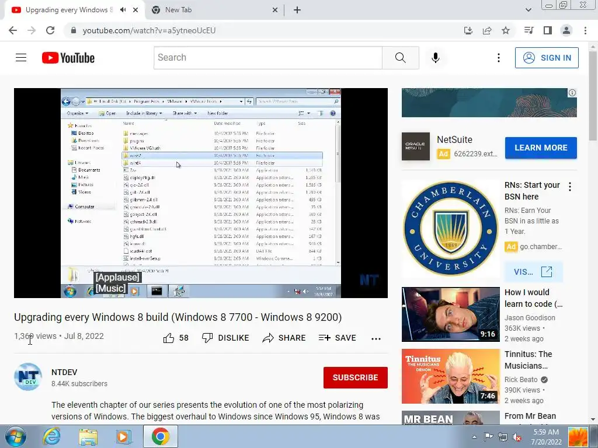The image size is (598, 448).
Task: Open Chrome three-dot menu
Action: point(585,30)
